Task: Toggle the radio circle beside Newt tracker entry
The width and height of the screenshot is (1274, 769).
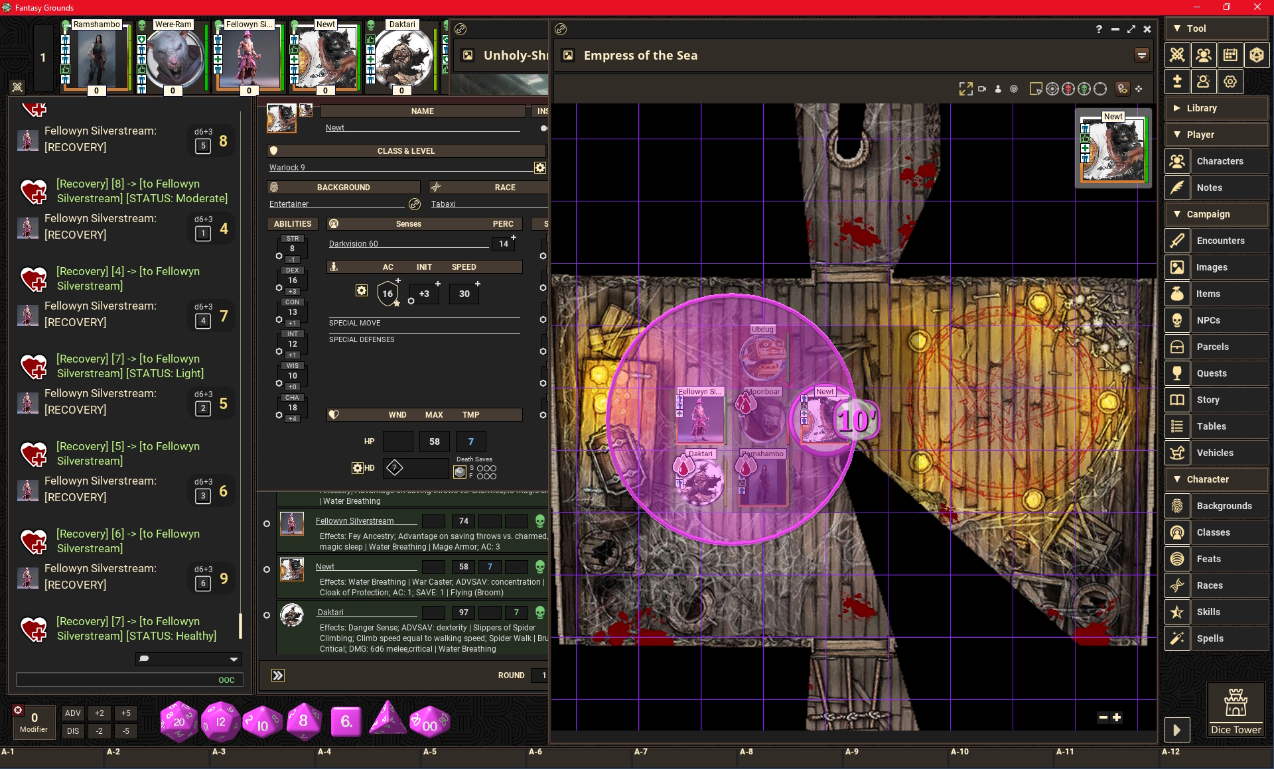Action: [x=267, y=569]
